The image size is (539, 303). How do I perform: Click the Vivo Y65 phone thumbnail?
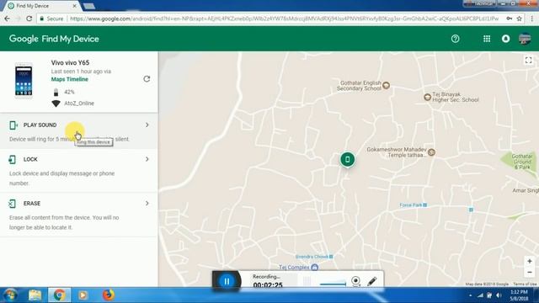pos(24,81)
